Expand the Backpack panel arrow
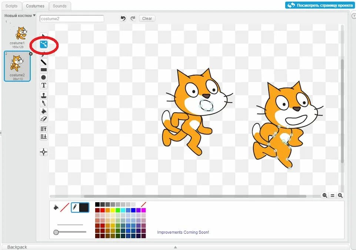 [x=175, y=247]
